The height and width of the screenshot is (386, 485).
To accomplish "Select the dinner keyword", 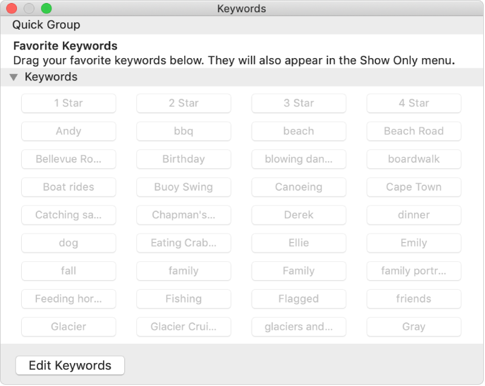I will coord(414,215).
